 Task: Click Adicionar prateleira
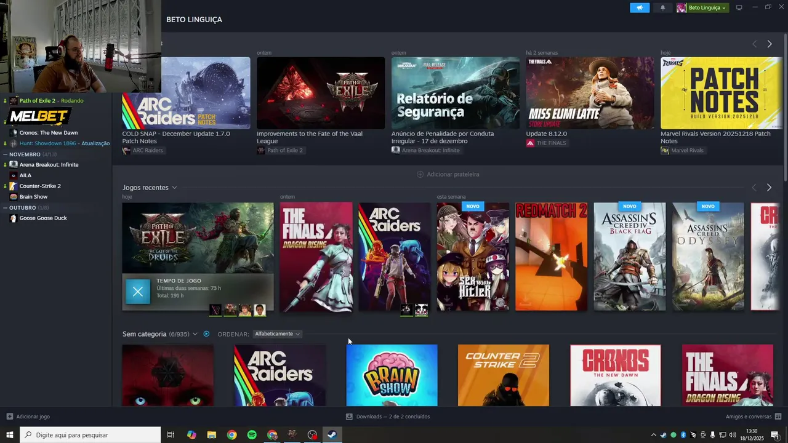[x=448, y=174]
